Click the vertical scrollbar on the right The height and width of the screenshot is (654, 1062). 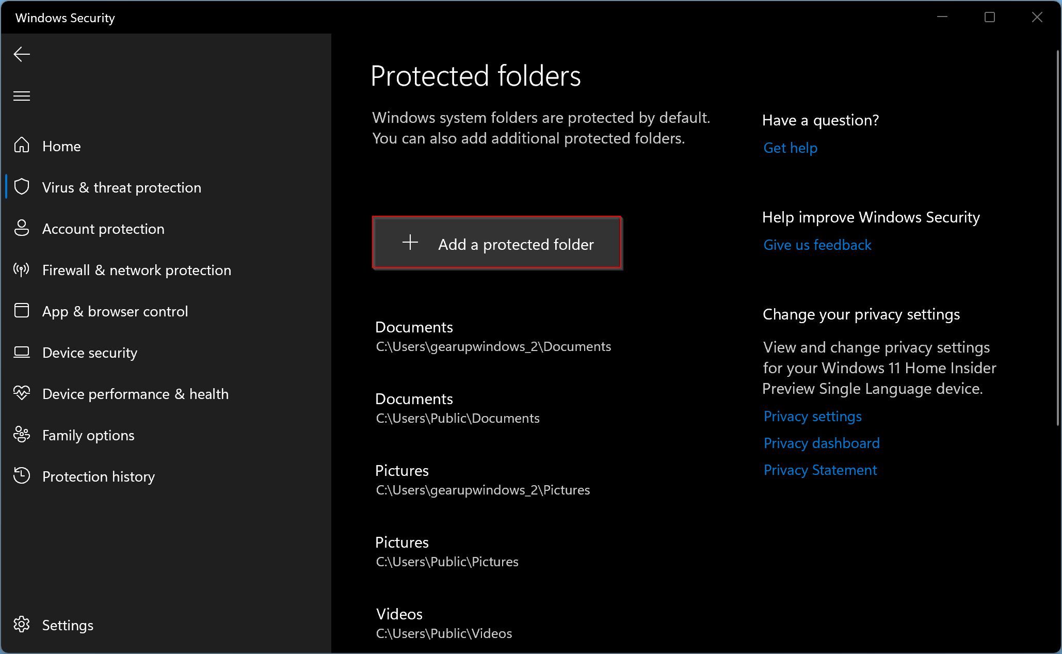tap(1057, 237)
